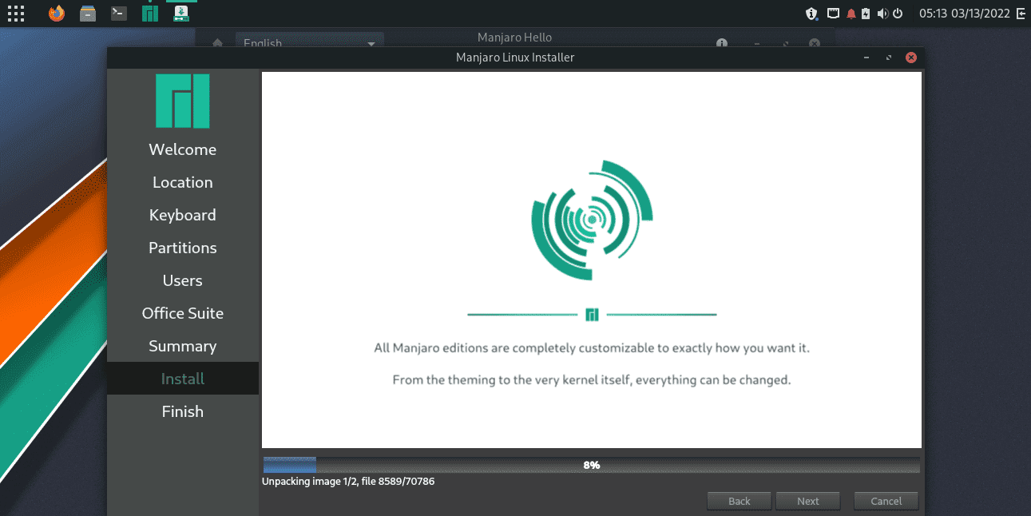Click the 8% installation progress bar

coord(592,465)
